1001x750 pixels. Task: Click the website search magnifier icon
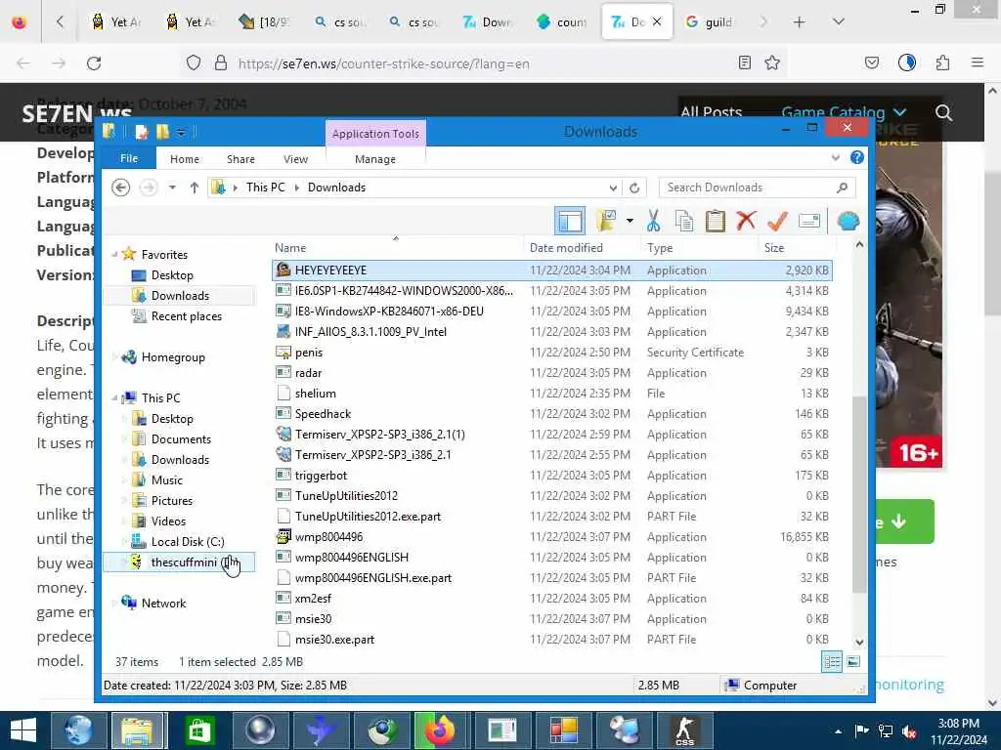(943, 113)
